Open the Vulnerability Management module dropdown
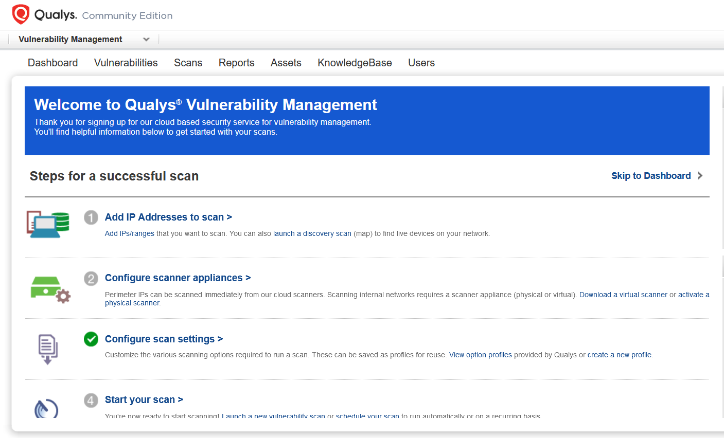 tap(84, 40)
